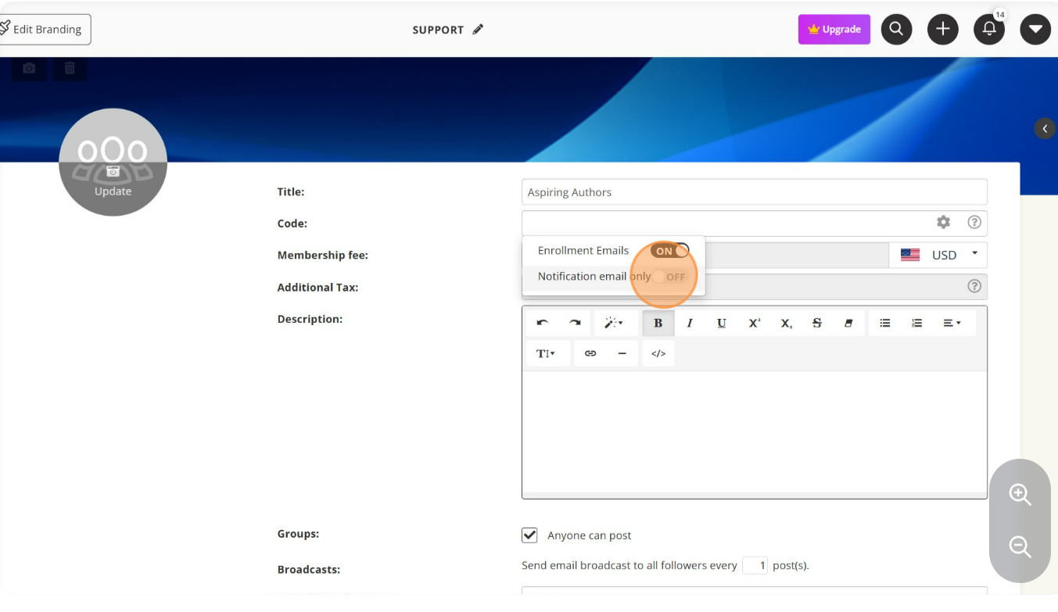
Task: Click the trash icon on banner
Action: point(70,69)
